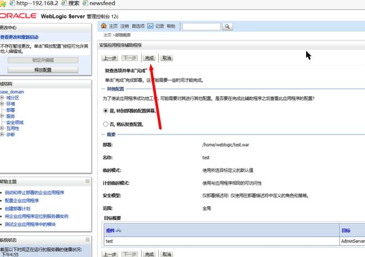Click 注销 to log out
365x257 pixels.
(125, 26)
